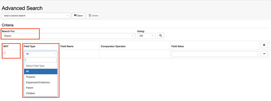Click the Save button with floppy icon
Screen dimensions: 271x101
click(x=78, y=16)
